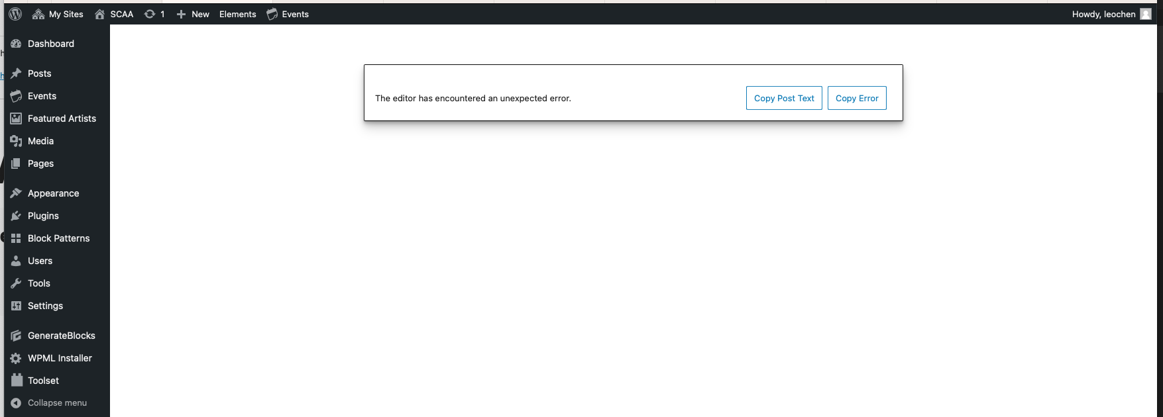Click Collapse menu text
The height and width of the screenshot is (417, 1163).
(57, 402)
